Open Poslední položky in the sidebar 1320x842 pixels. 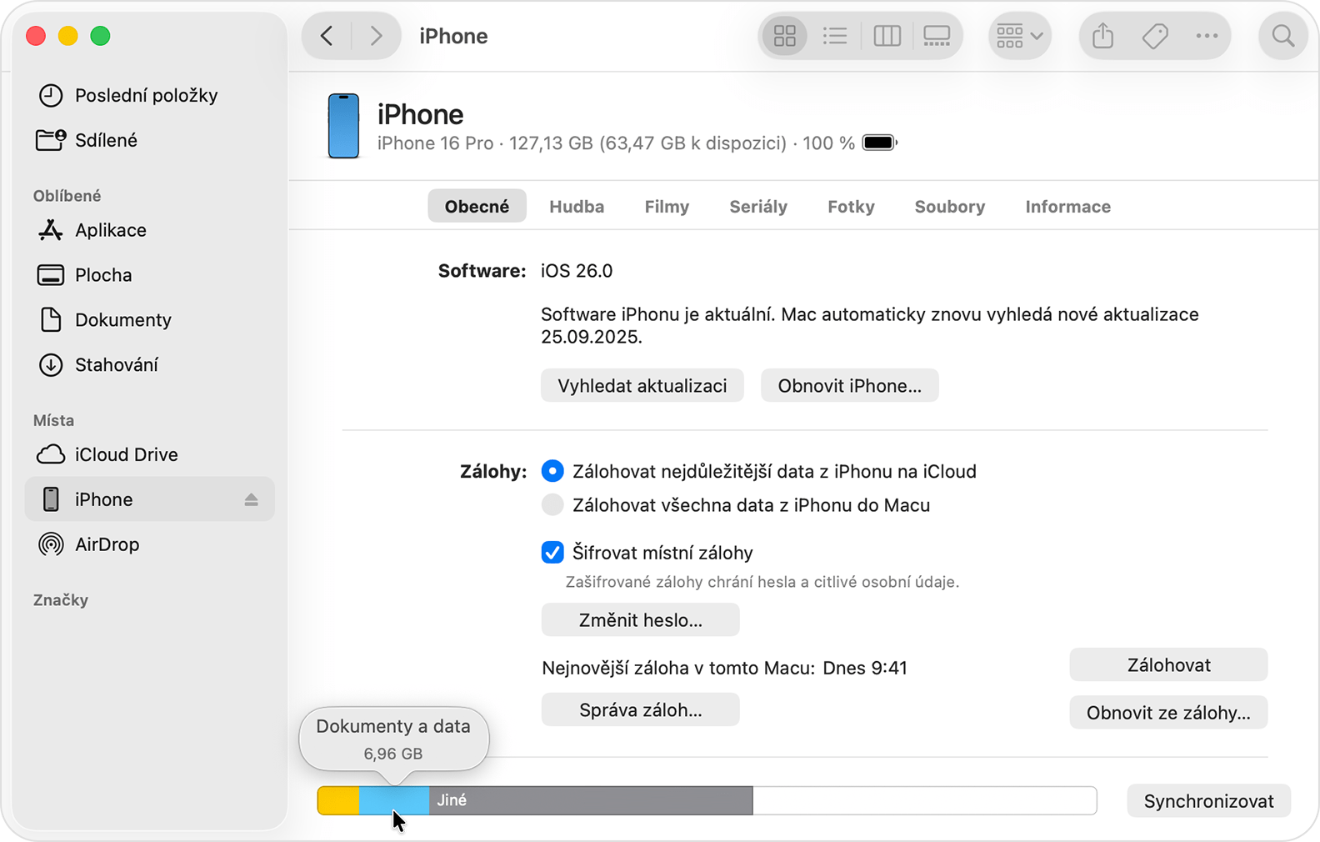pos(150,95)
